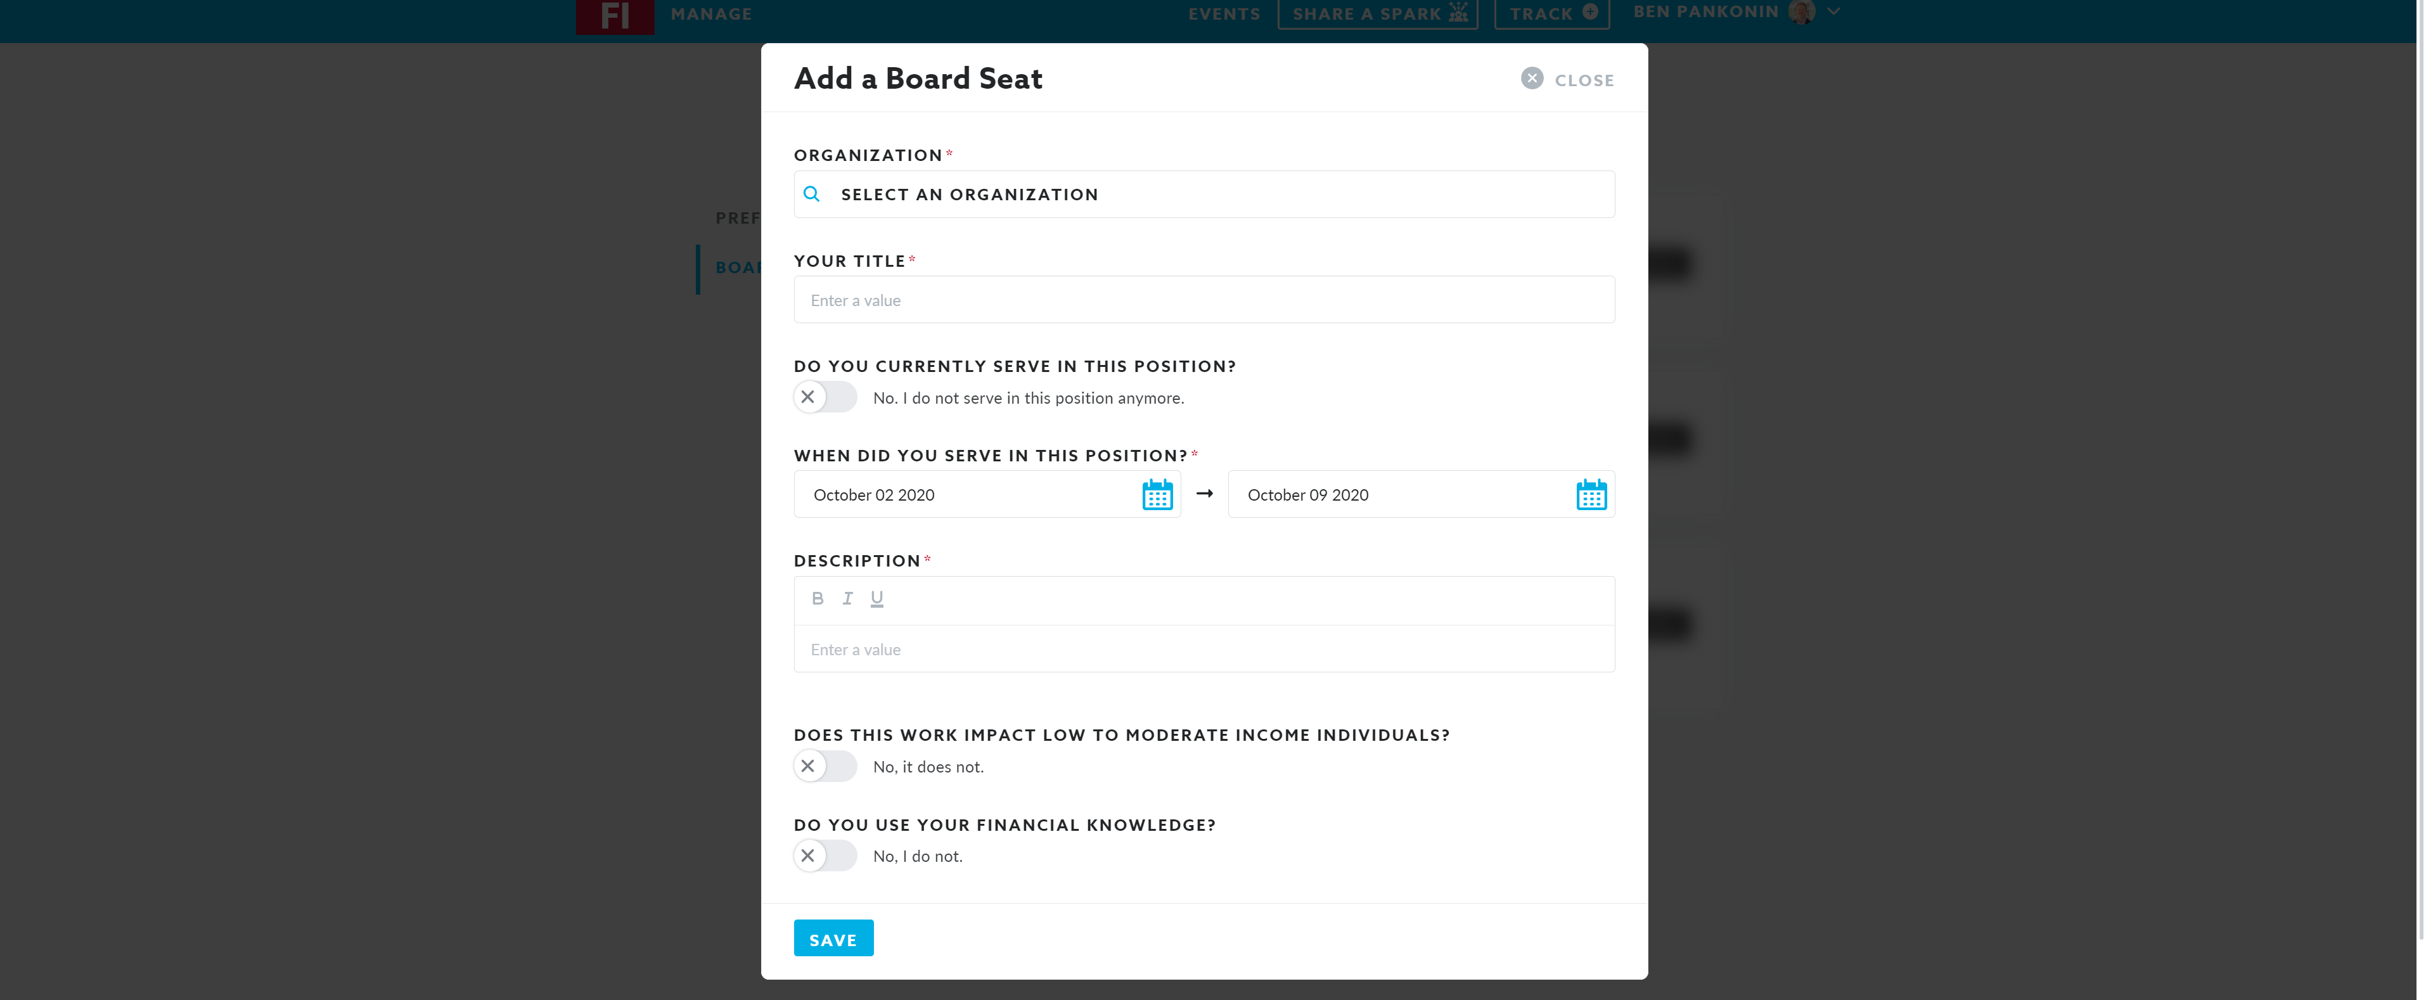
Task: Click the Share a Spark button
Action: pos(1378,13)
